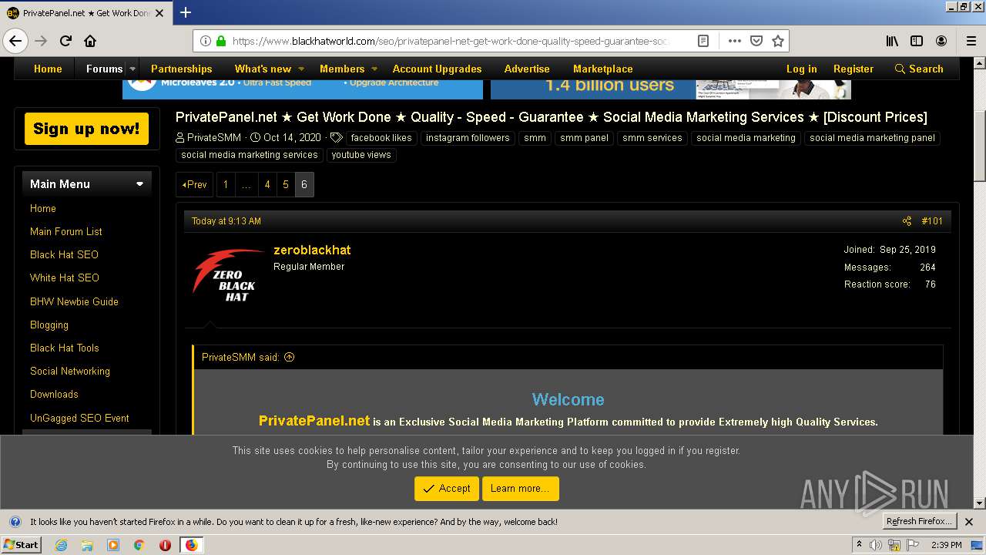Go to page 4 of the thread
Viewport: 986px width, 555px height.
click(x=267, y=184)
